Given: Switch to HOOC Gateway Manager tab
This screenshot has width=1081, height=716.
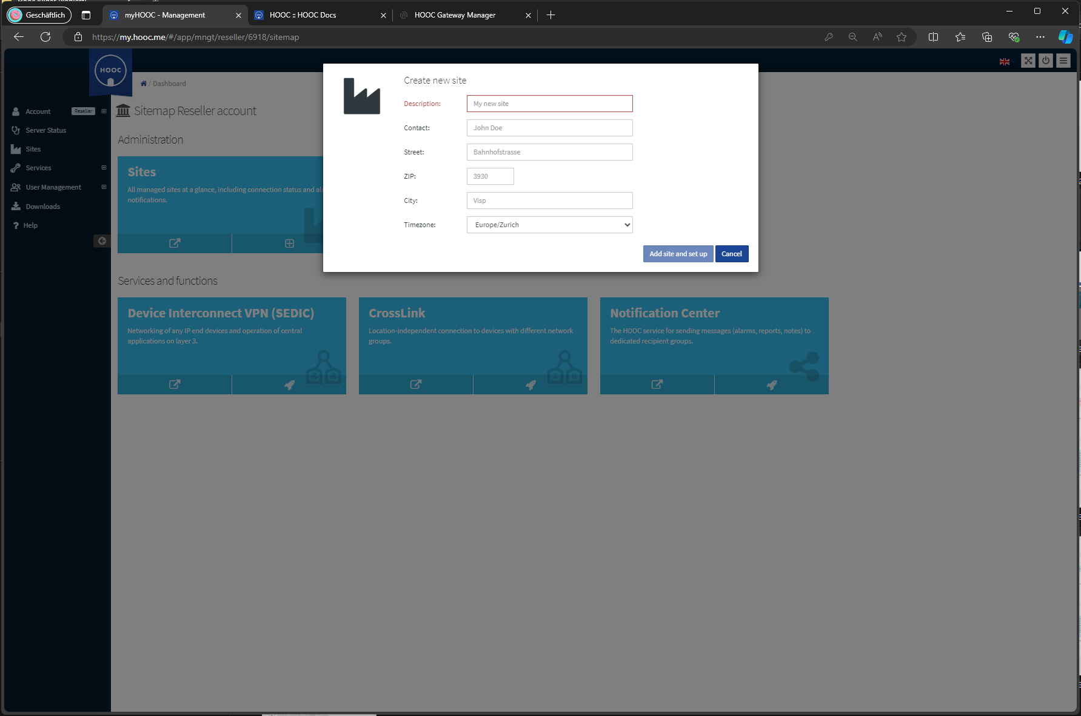Looking at the screenshot, I should point(455,15).
